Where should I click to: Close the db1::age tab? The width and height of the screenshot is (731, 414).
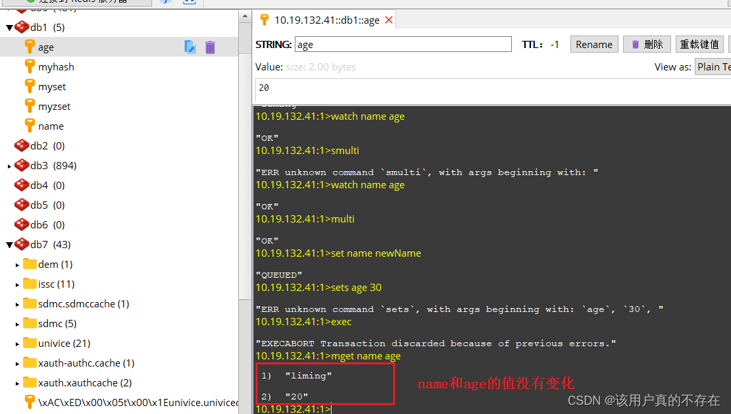(389, 20)
